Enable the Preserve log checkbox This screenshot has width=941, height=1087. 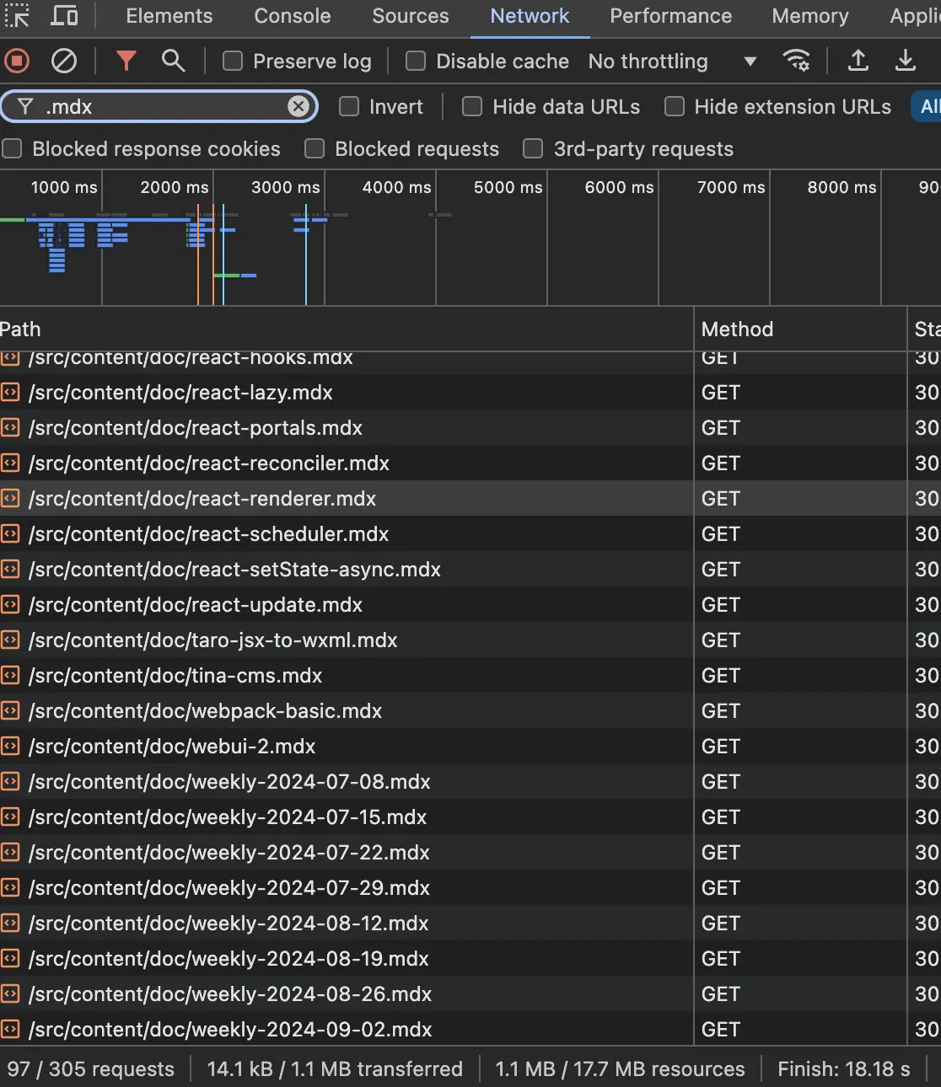click(233, 62)
